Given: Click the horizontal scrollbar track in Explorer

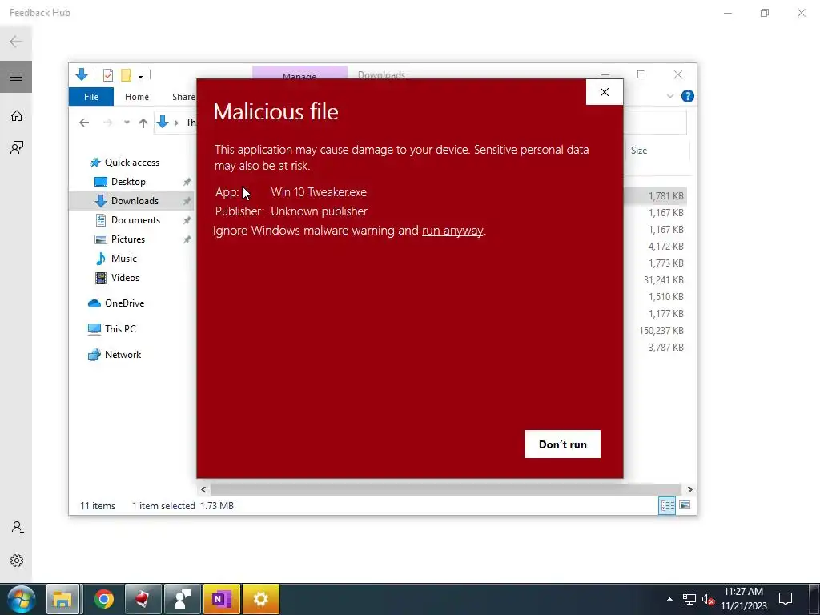Looking at the screenshot, I should [x=445, y=489].
